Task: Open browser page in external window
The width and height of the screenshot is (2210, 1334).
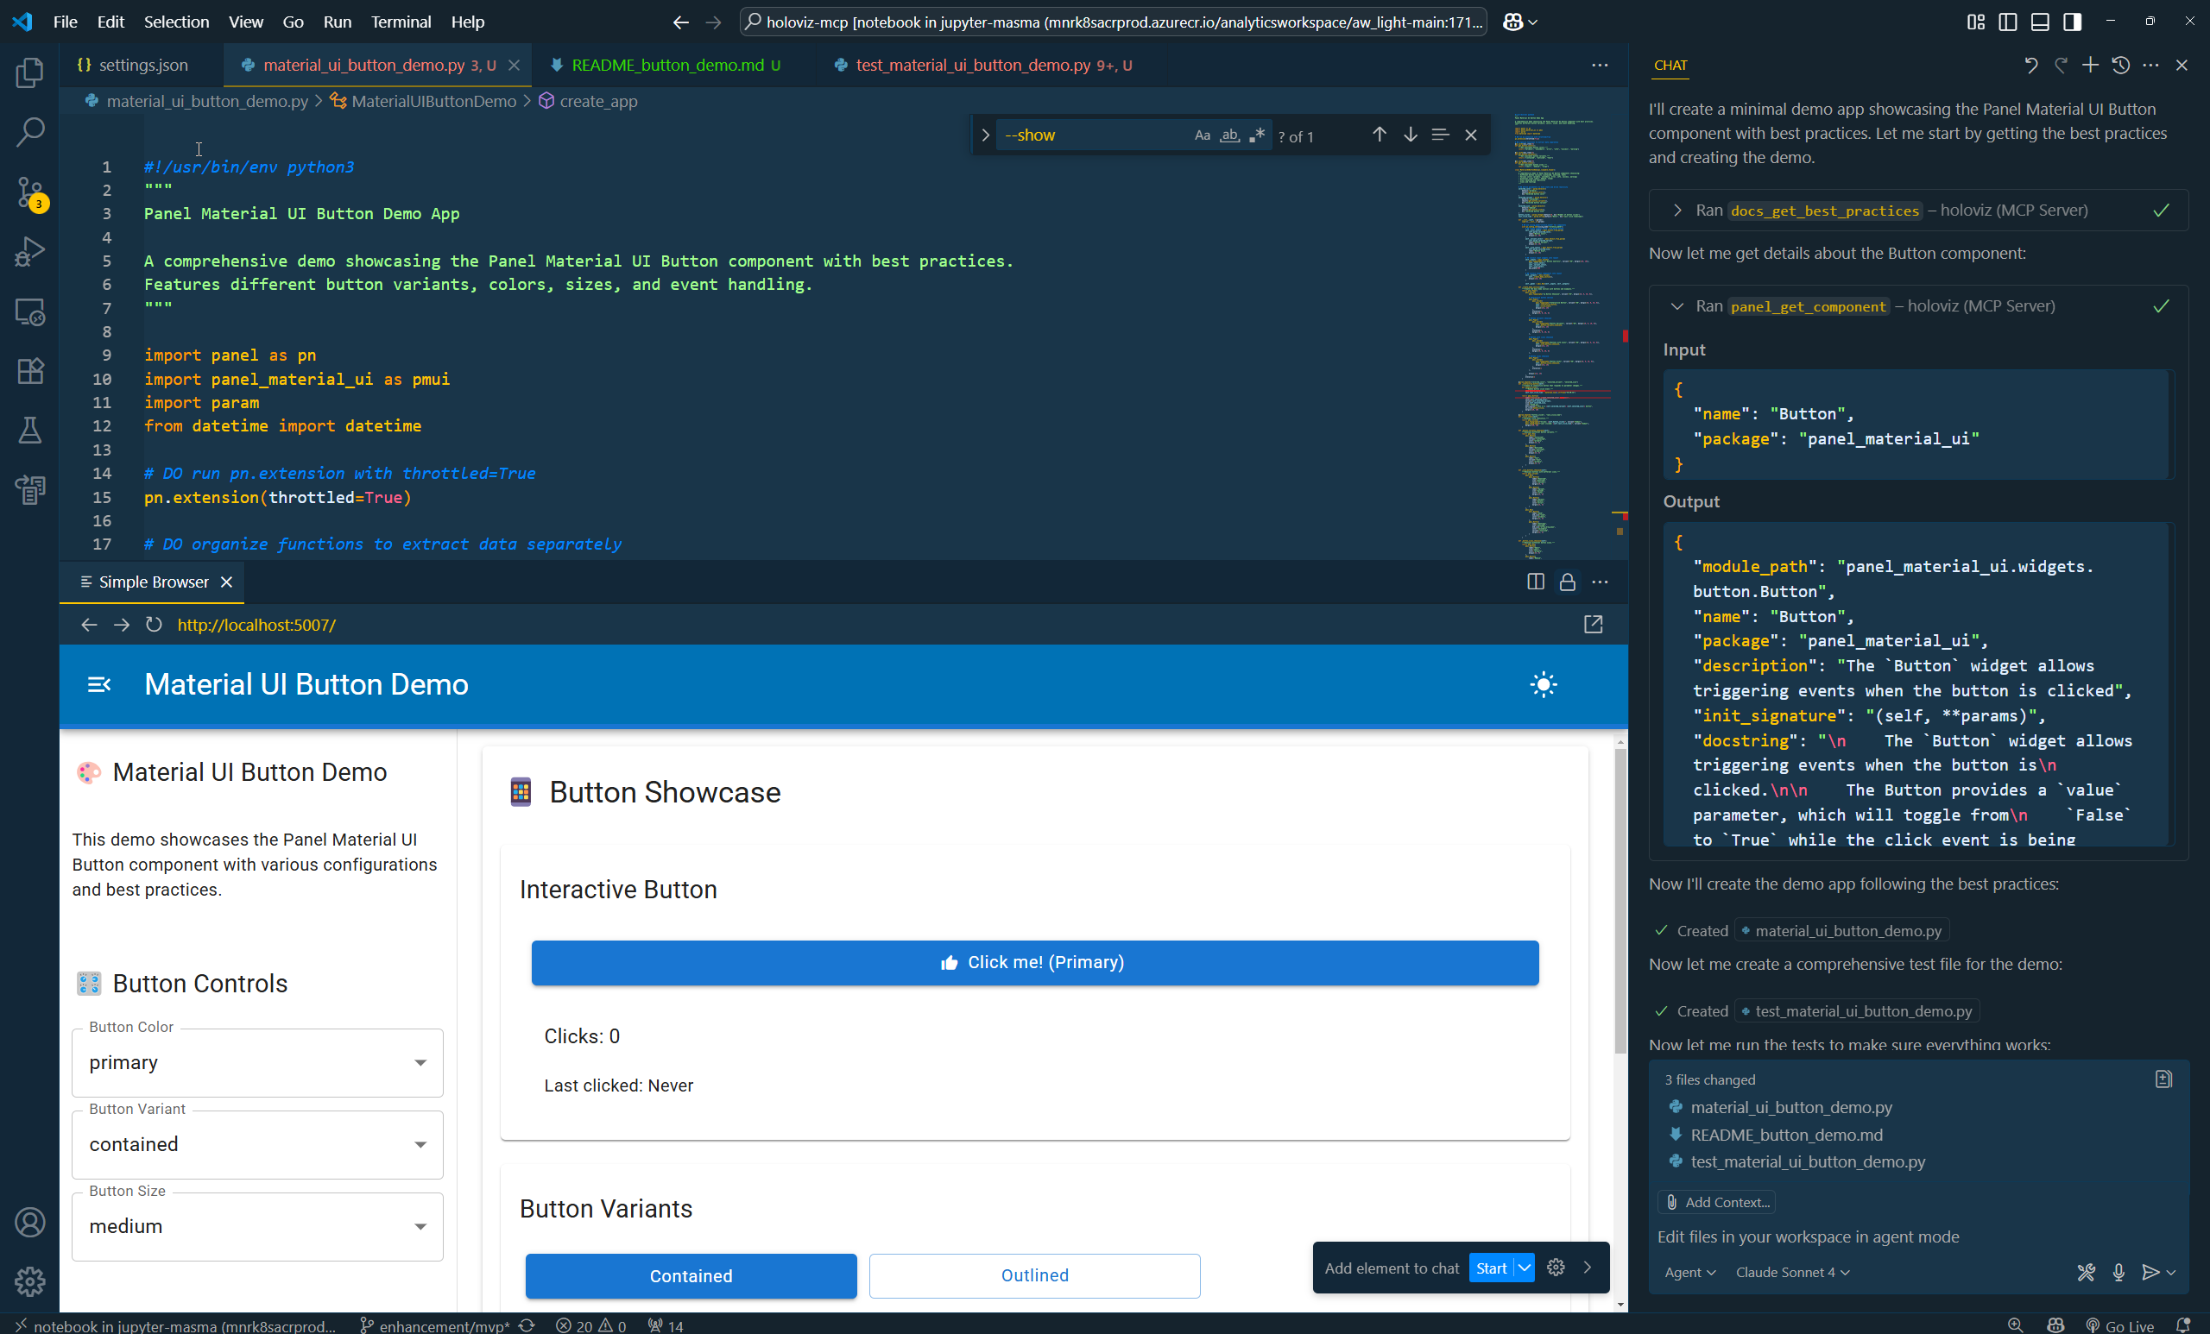Action: coord(1593,625)
